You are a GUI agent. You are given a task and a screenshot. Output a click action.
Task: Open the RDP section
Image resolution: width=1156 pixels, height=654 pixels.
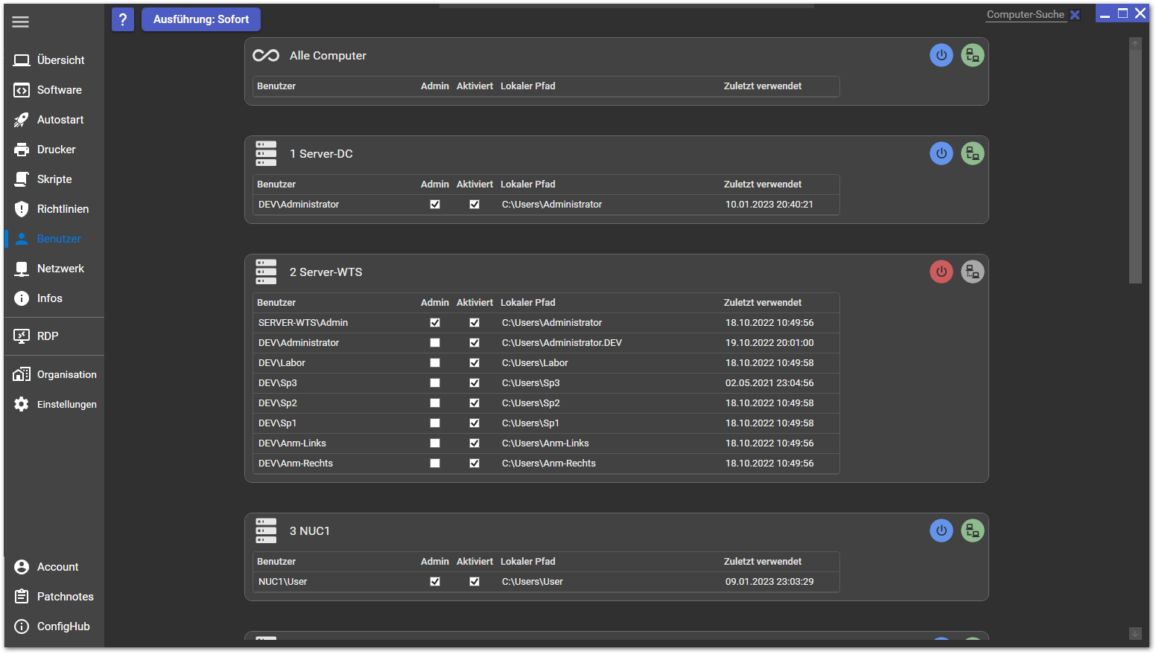(x=54, y=336)
